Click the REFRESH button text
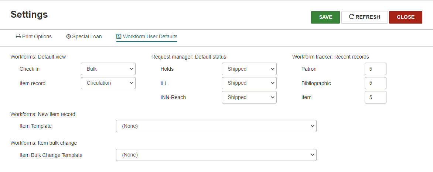Screen dimensions: 433x172 click(368, 17)
